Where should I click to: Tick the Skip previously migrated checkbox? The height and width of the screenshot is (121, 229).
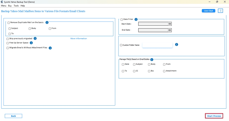pos(8,39)
